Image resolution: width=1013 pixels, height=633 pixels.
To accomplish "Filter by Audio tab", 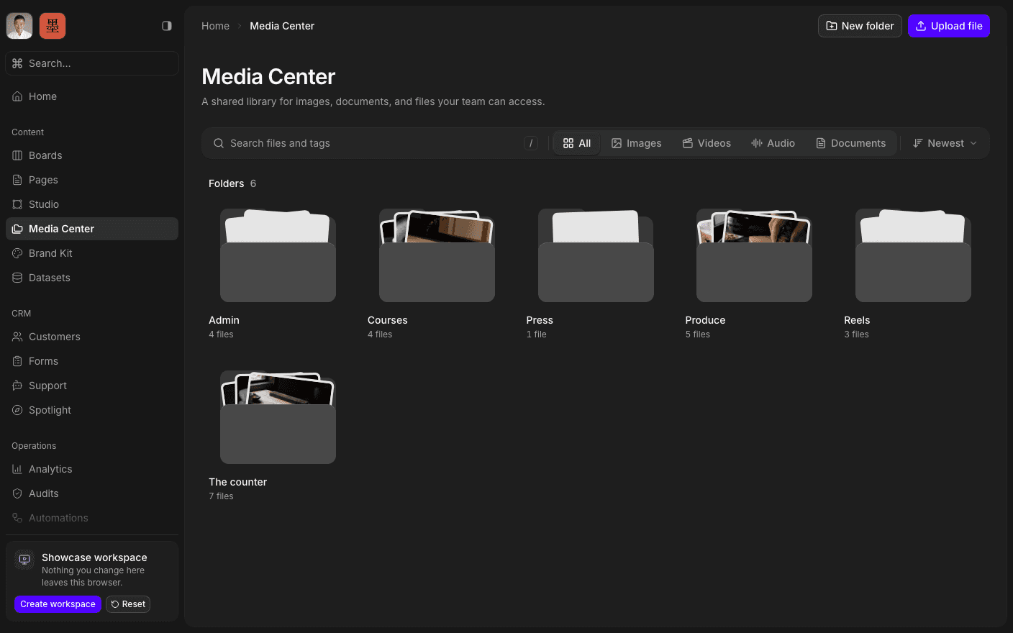I will tap(773, 143).
